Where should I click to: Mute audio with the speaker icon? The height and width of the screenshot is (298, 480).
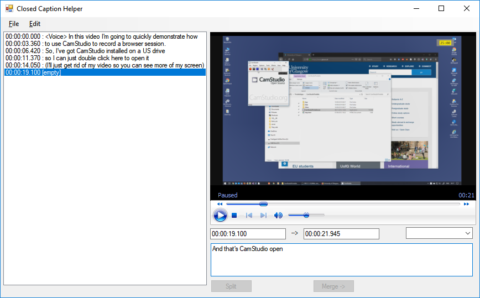(x=278, y=216)
